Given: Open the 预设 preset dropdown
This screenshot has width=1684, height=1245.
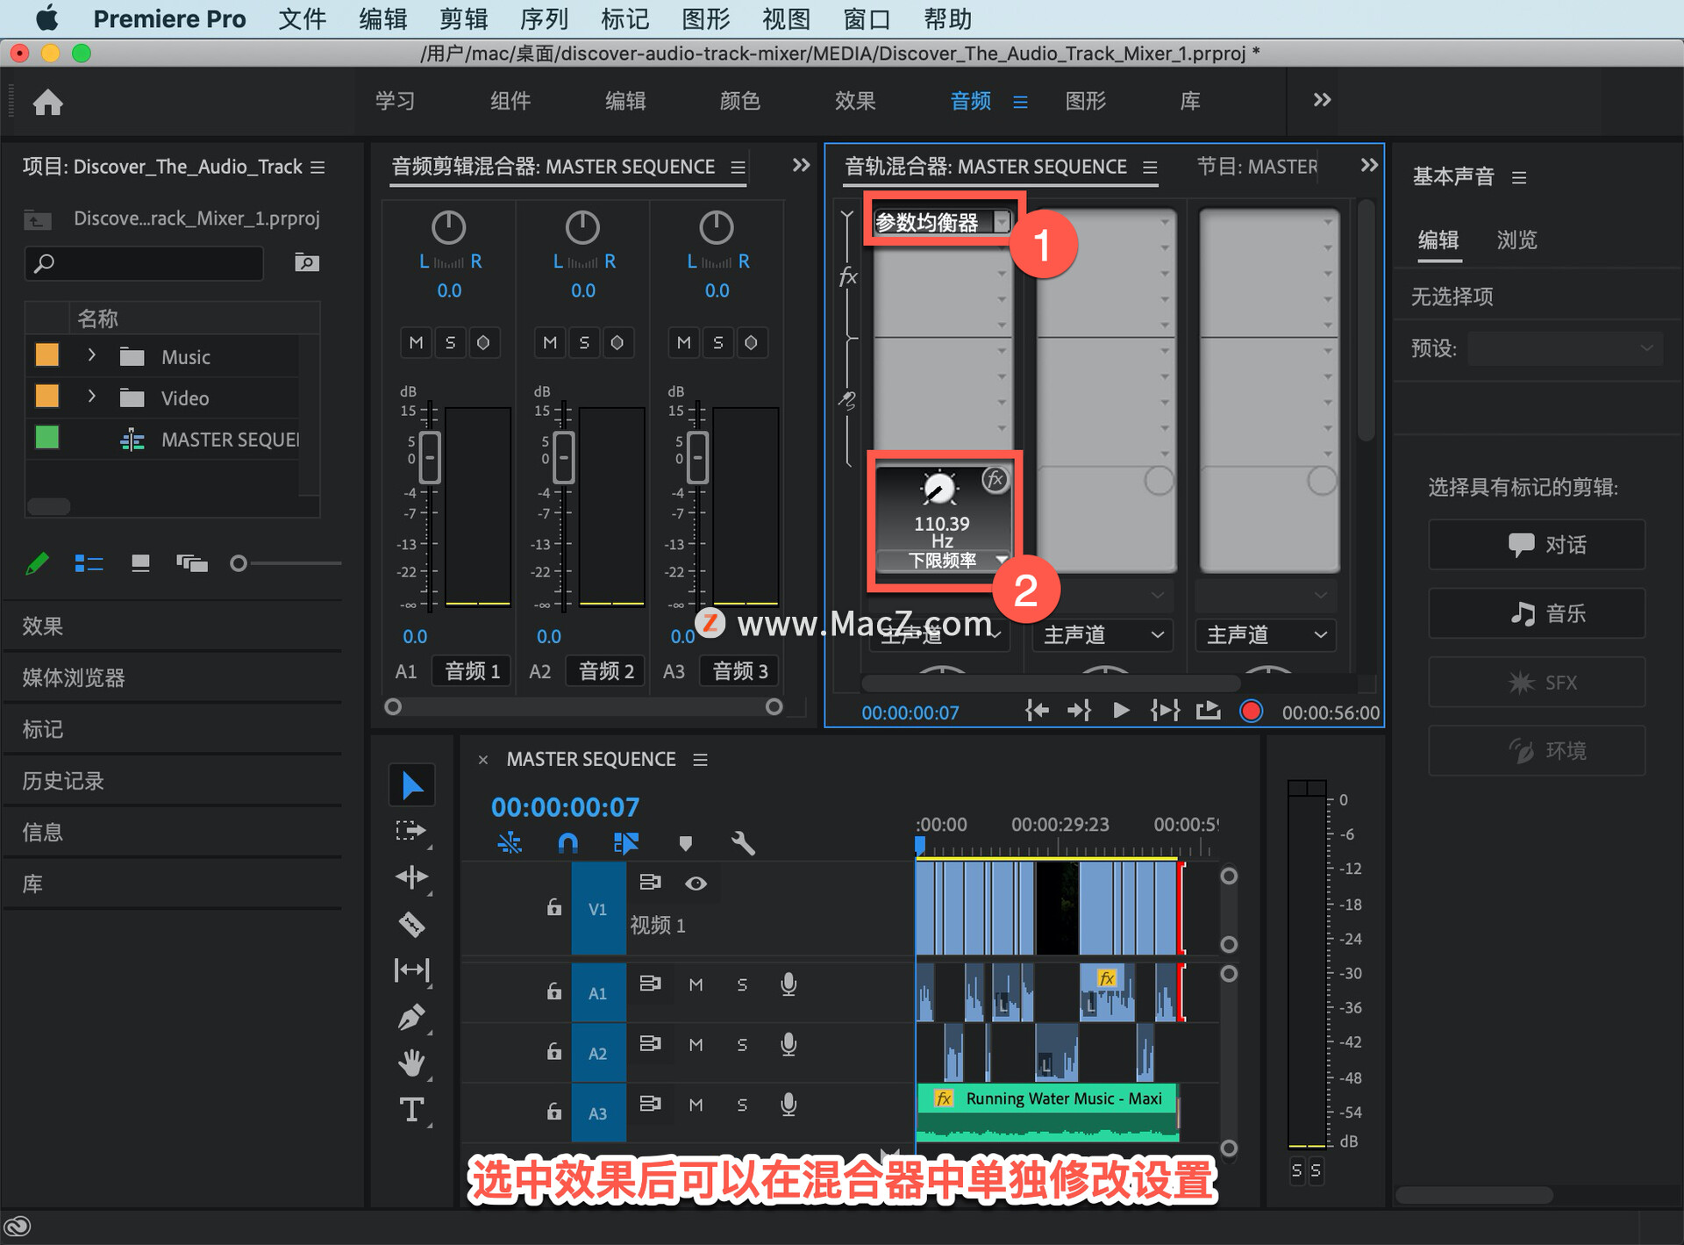Looking at the screenshot, I should tap(1565, 348).
